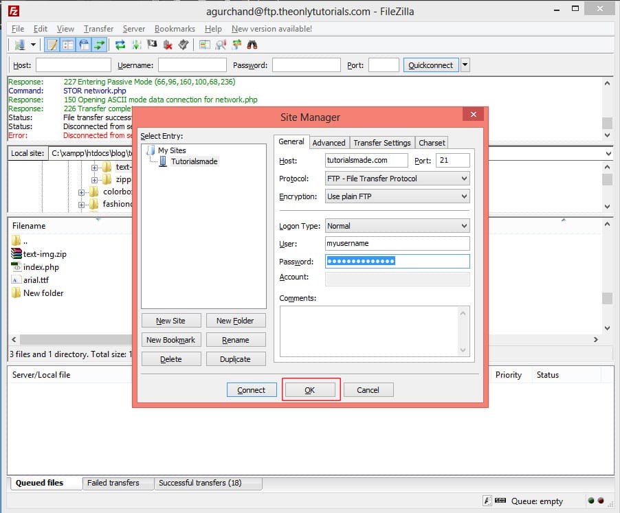This screenshot has width=620, height=513.
Task: Click the parent directory '..' folder icon
Action: pos(16,240)
